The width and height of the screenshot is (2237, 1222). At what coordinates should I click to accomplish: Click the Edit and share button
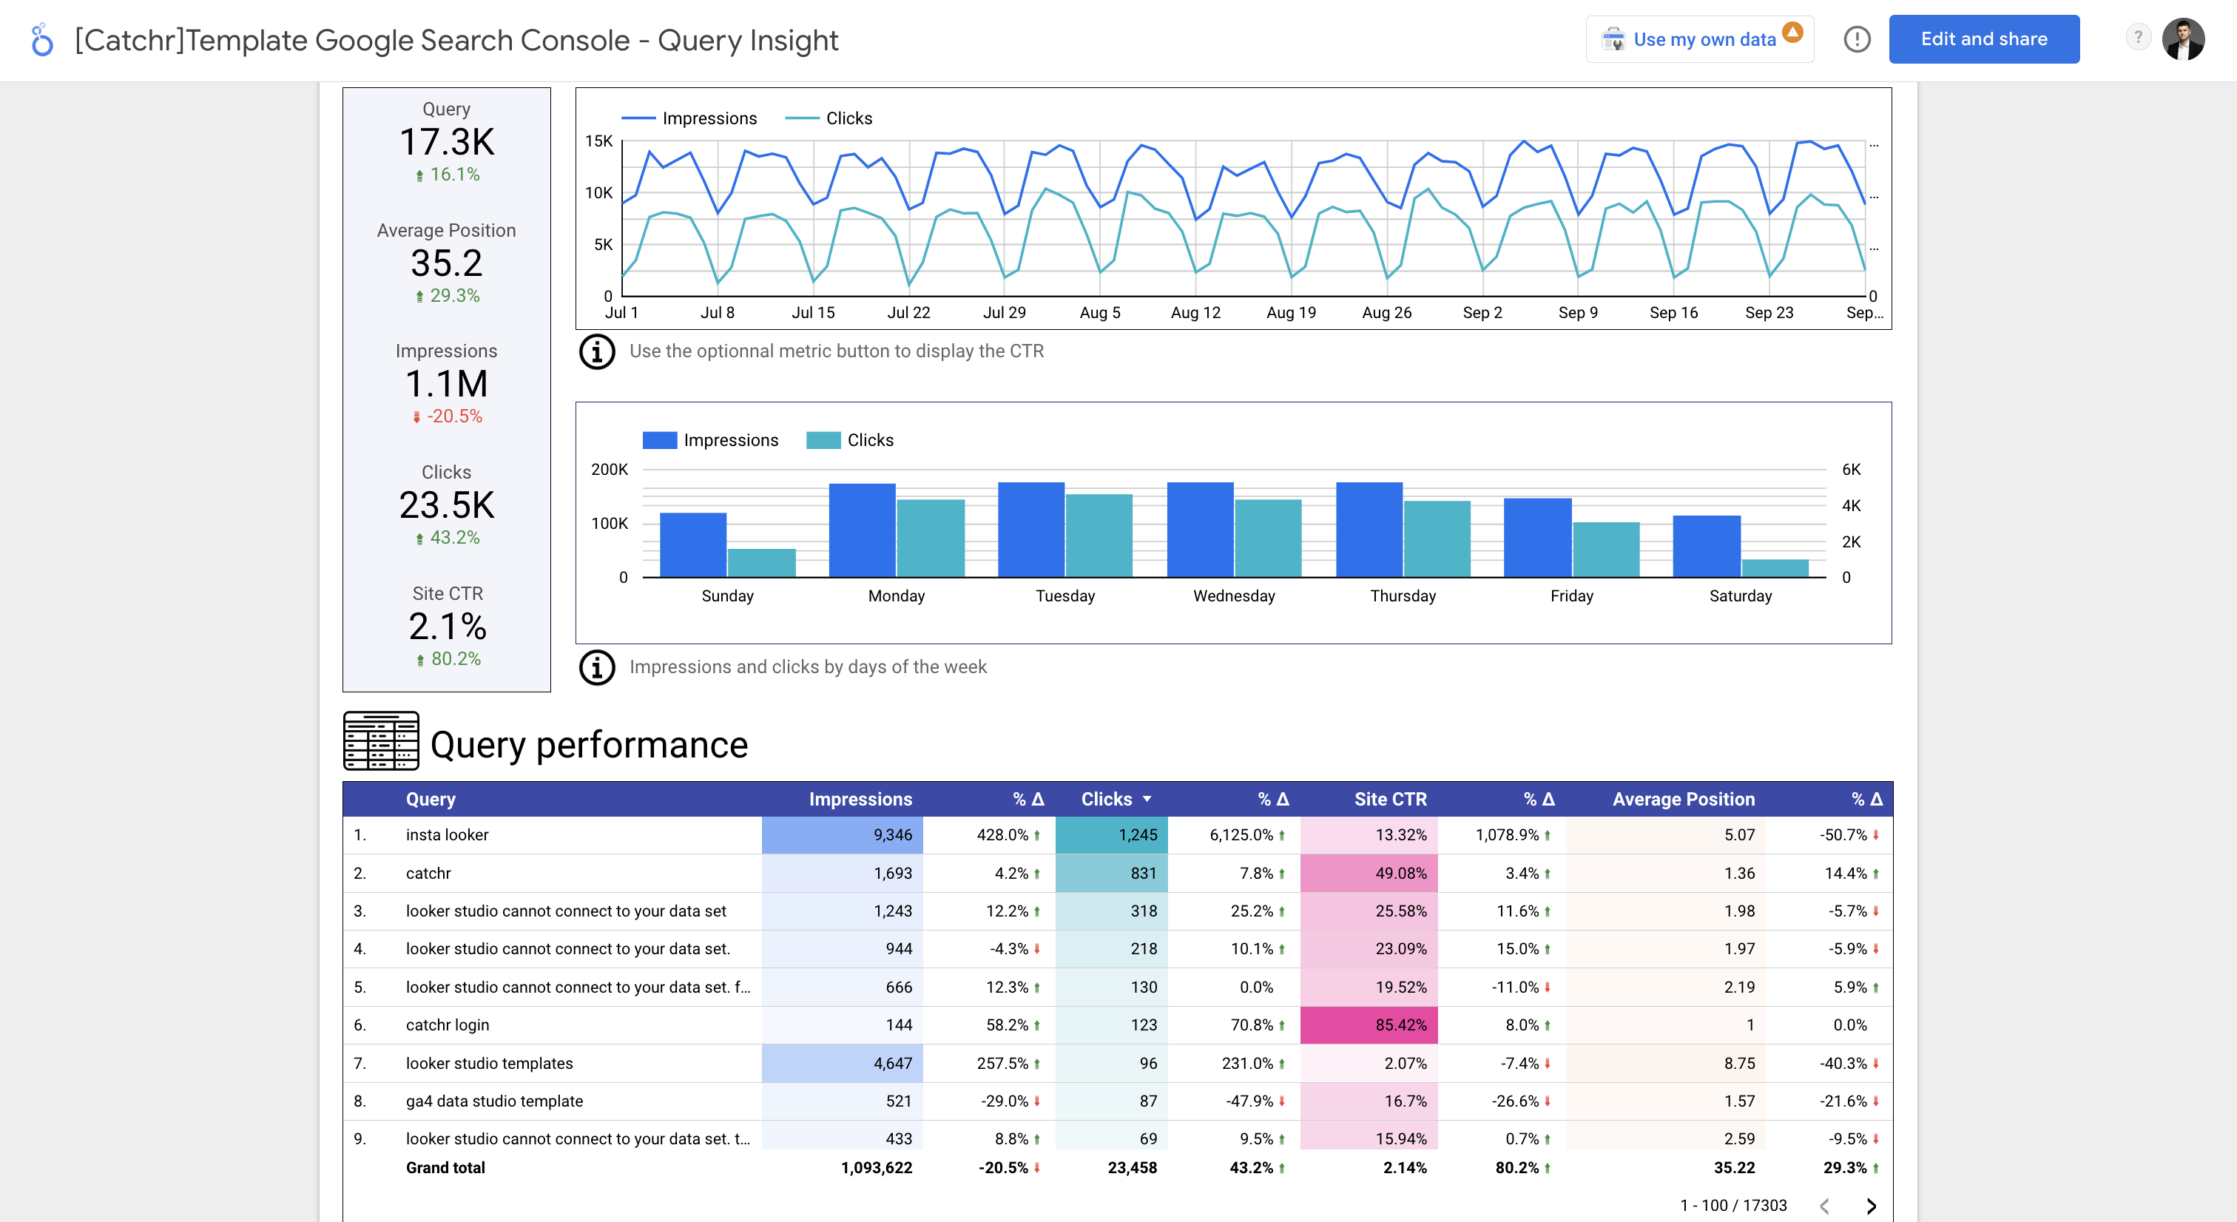(1983, 39)
